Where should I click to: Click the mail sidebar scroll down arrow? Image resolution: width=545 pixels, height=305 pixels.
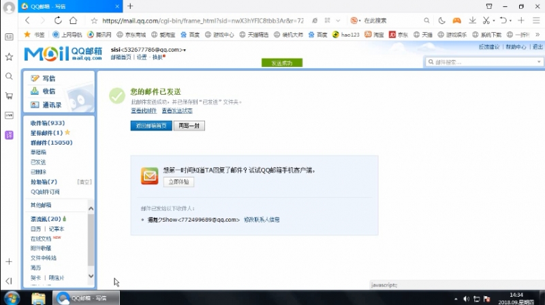[91, 276]
